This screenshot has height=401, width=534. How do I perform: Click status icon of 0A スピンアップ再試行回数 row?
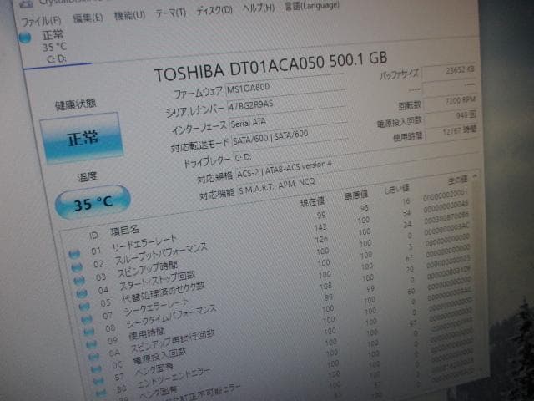[93, 357]
